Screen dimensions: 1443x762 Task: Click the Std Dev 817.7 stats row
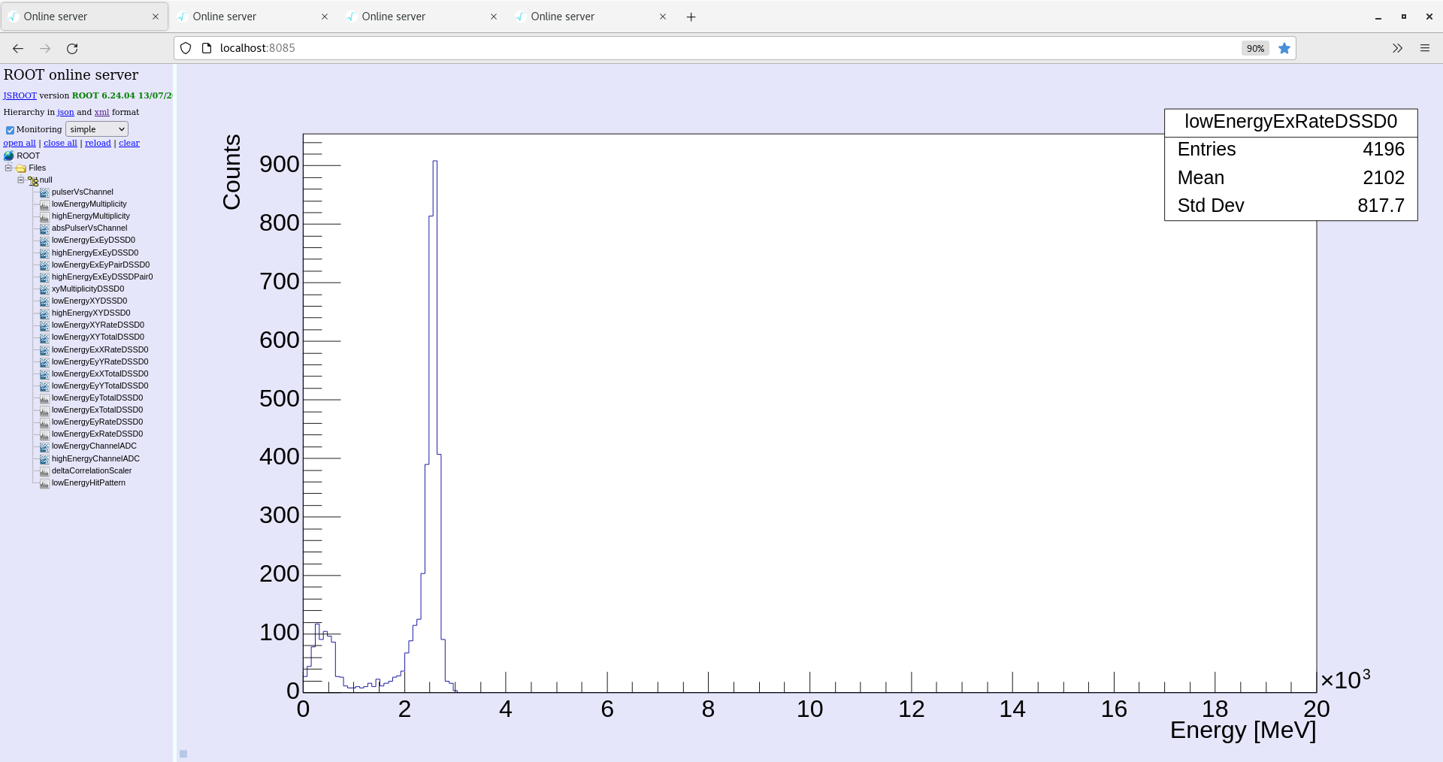tap(1290, 206)
